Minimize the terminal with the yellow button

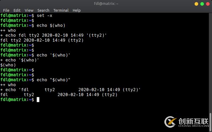pyautogui.click(x=196, y=4)
